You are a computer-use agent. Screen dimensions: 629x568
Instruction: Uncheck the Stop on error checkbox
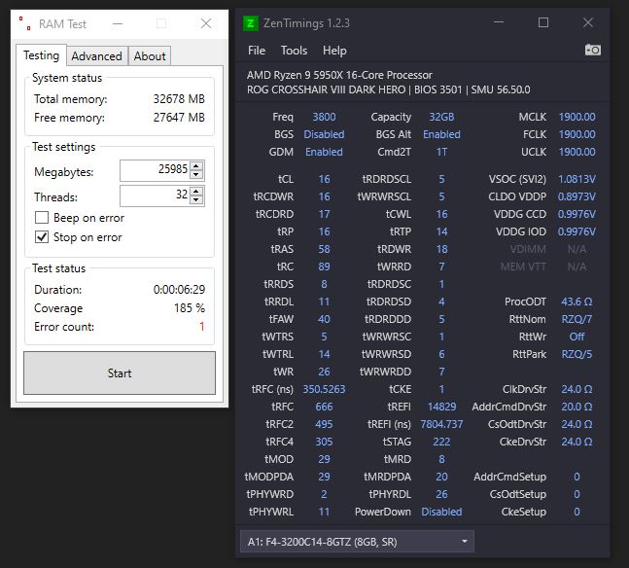[x=42, y=237]
